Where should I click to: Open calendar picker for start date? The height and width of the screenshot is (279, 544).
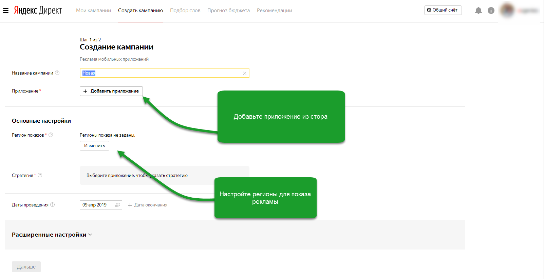(x=117, y=205)
